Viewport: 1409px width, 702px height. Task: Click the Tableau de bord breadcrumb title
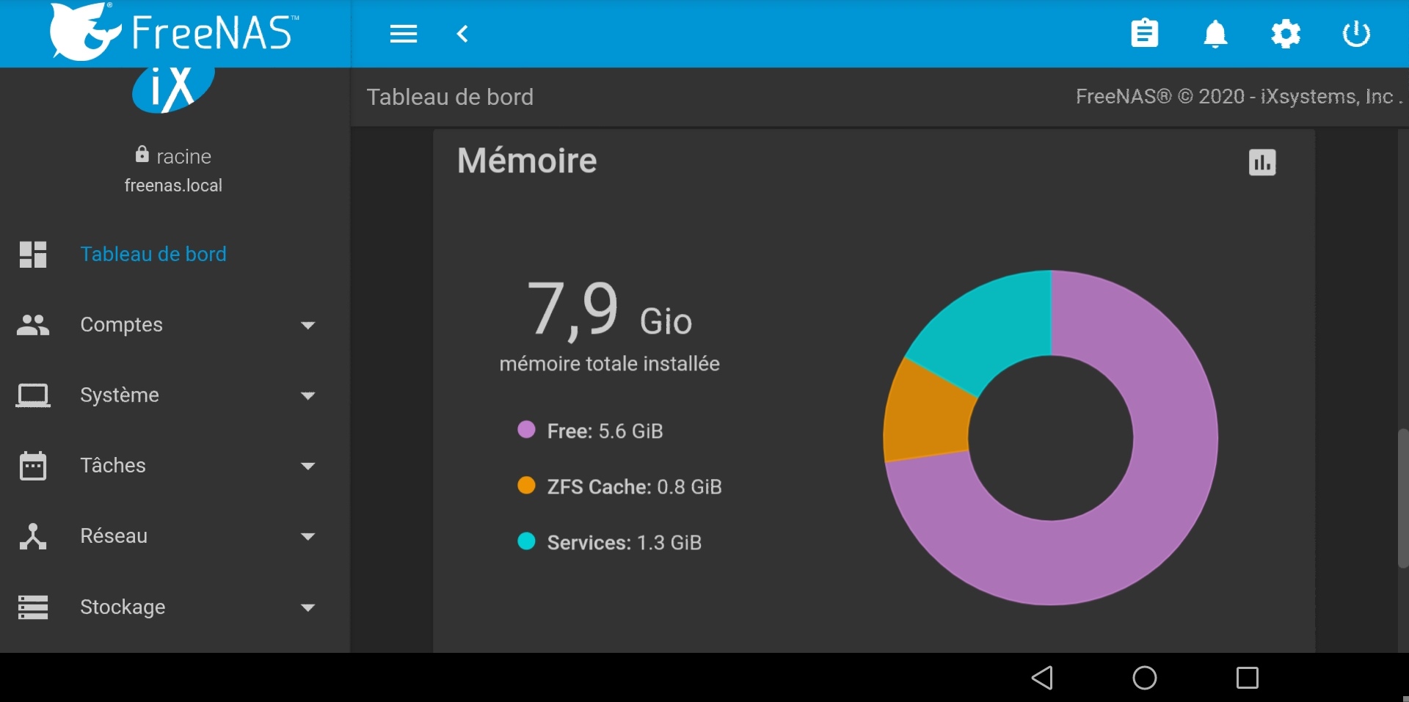450,97
